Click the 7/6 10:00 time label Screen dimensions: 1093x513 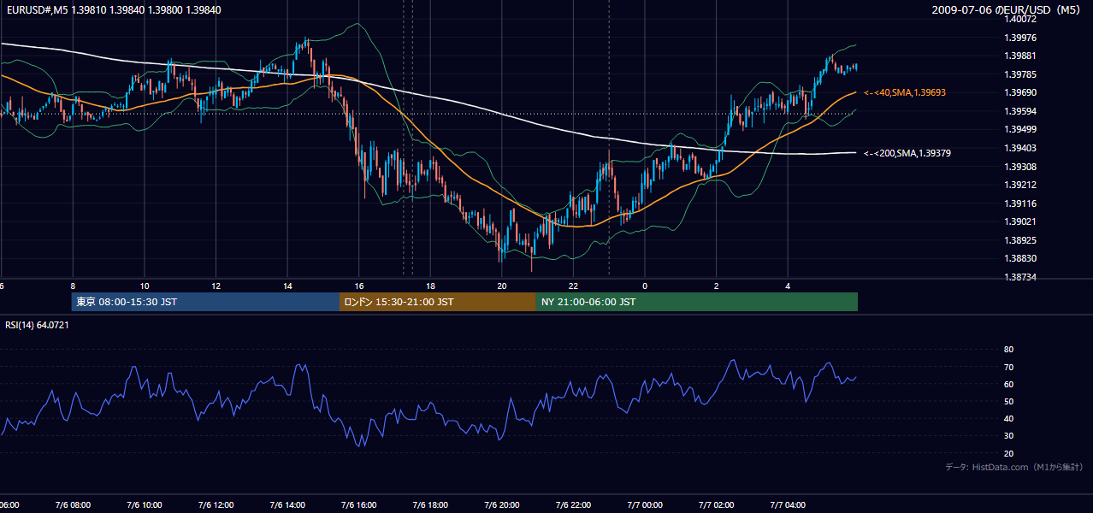pyautogui.click(x=145, y=505)
